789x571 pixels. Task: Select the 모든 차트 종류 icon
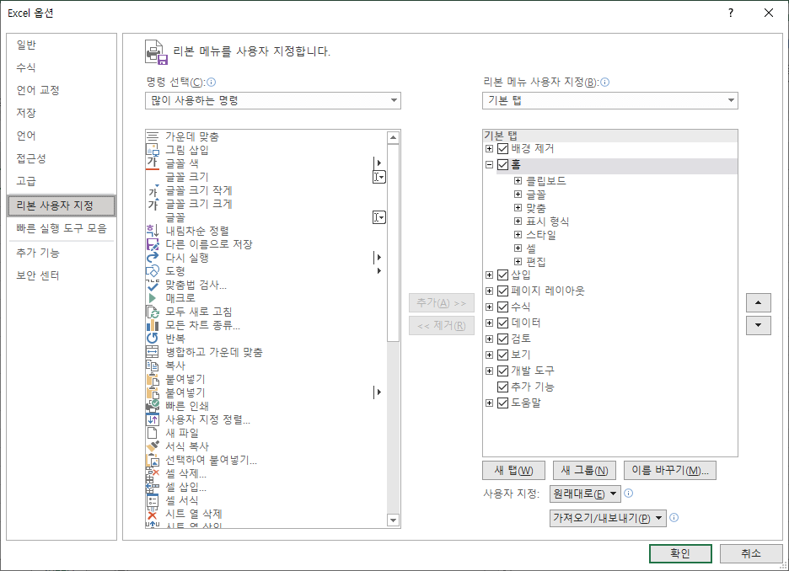click(x=153, y=325)
